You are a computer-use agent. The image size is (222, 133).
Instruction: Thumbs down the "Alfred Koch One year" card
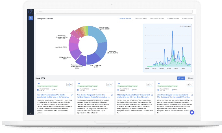[x=191, y=85]
